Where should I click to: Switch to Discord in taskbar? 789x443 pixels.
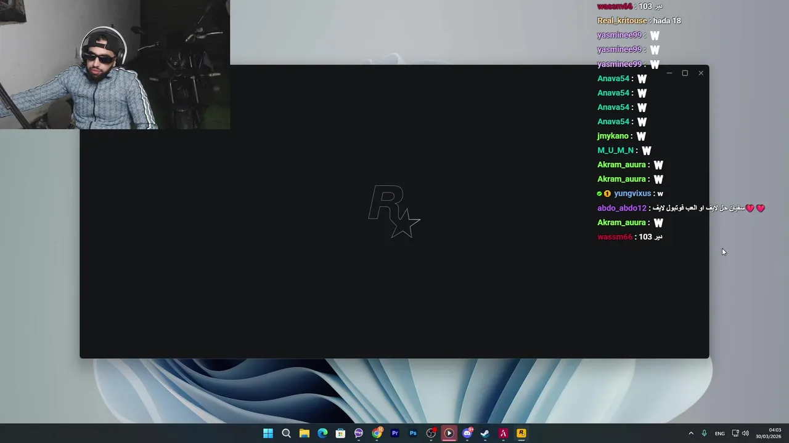(467, 433)
